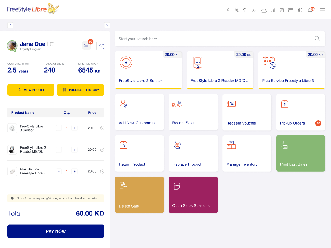Go to previous customer panel arrow

point(10,25)
